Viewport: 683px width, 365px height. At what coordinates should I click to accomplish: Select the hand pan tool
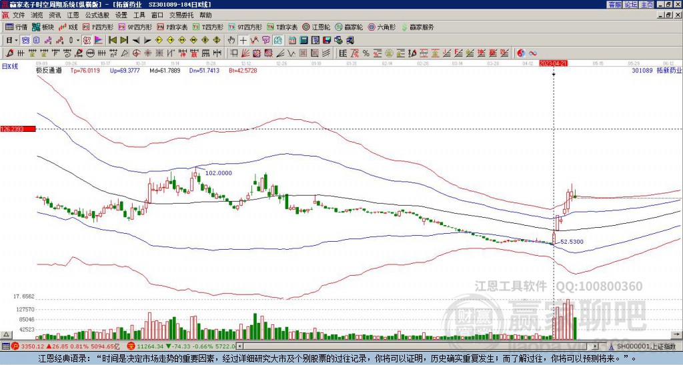click(231, 41)
